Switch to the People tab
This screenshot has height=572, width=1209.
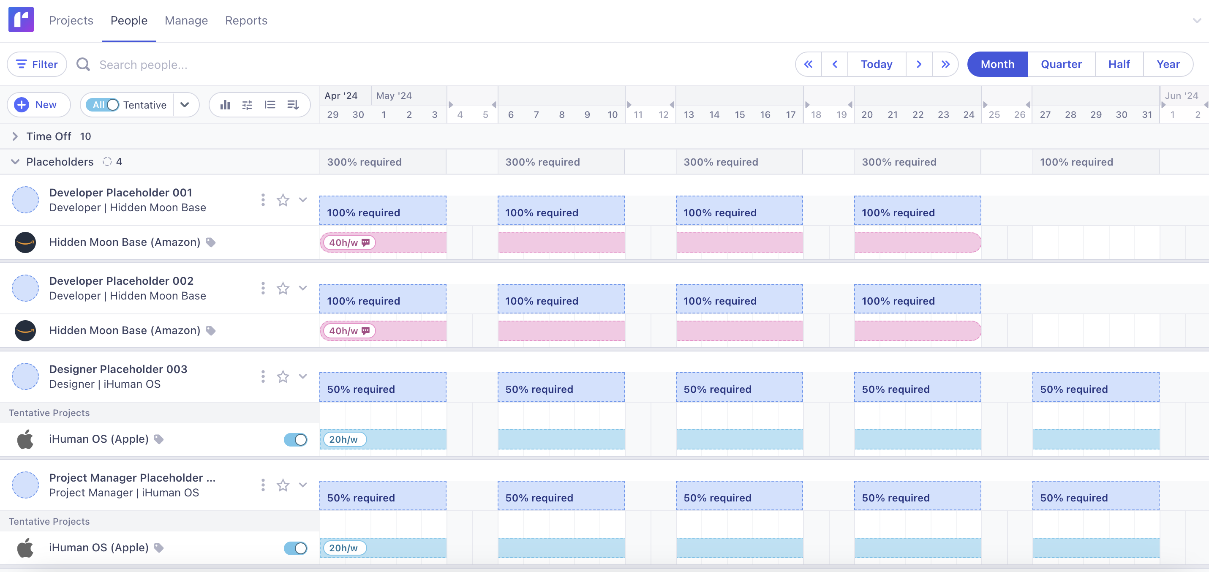pyautogui.click(x=128, y=20)
